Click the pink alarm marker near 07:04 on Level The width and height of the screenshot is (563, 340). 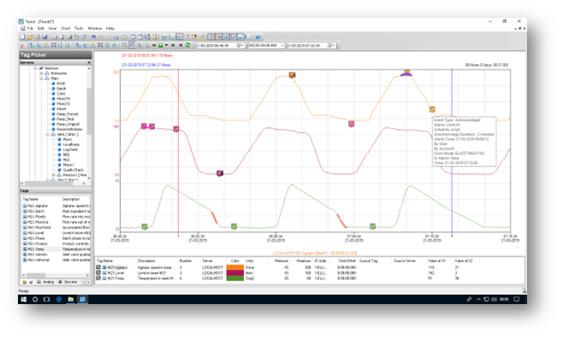point(351,124)
